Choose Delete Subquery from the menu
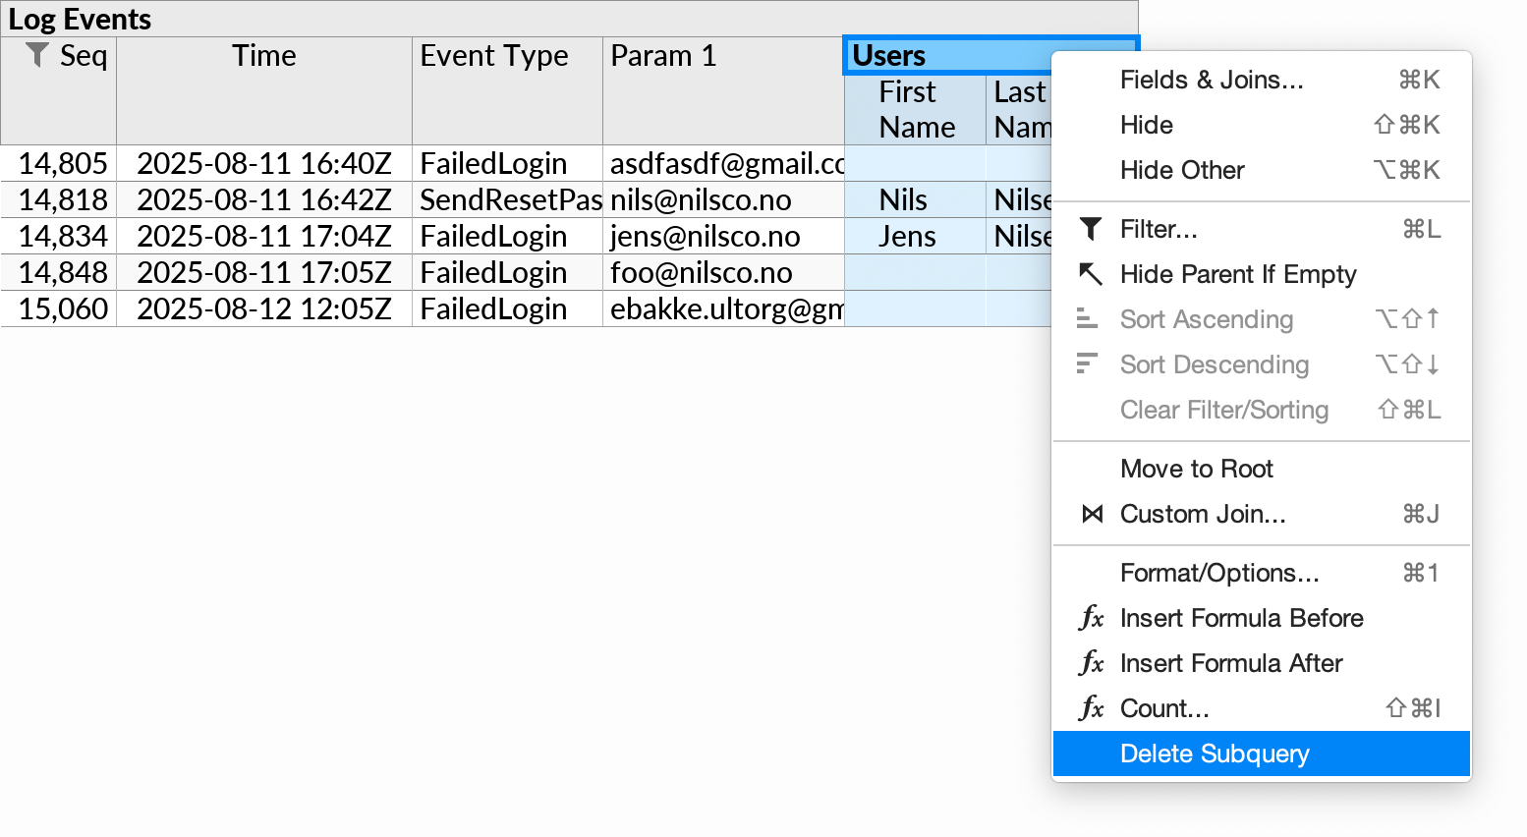Image resolution: width=1527 pixels, height=837 pixels. (x=1215, y=753)
